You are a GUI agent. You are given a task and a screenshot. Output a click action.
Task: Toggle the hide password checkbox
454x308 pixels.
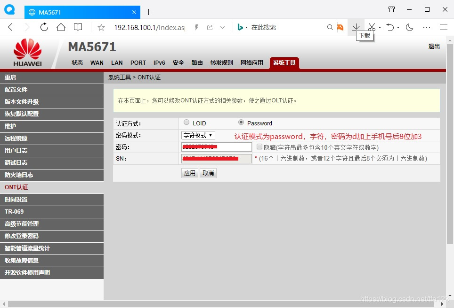tap(259, 146)
